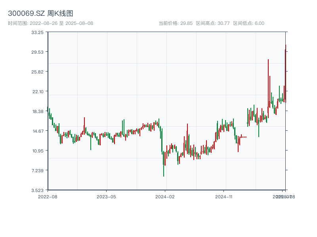Click the tallest red candlestick at the chart's latest week
The image size is (317, 237).
[x=286, y=73]
